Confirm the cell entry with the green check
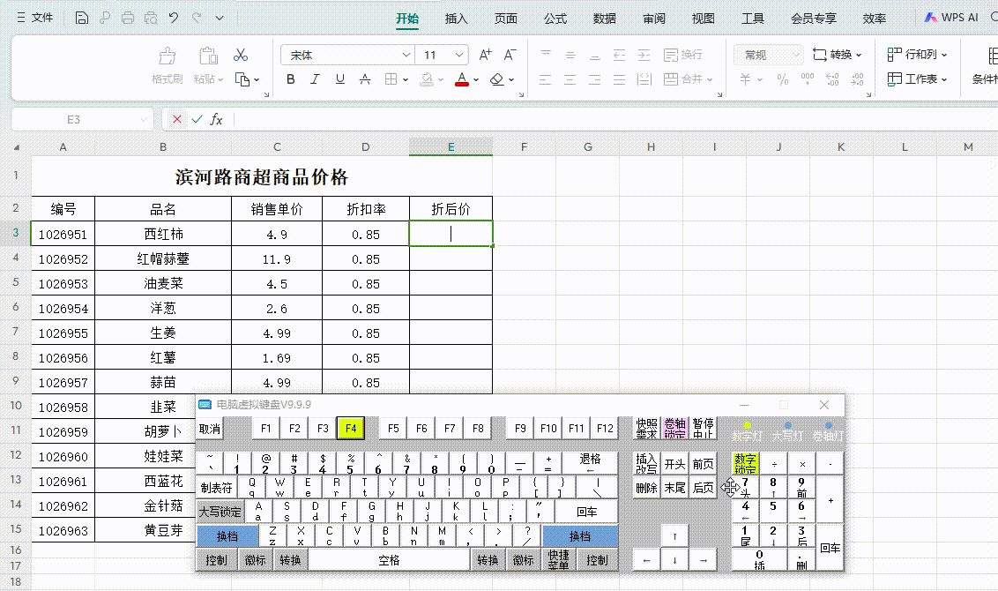The height and width of the screenshot is (591, 998). [x=197, y=119]
